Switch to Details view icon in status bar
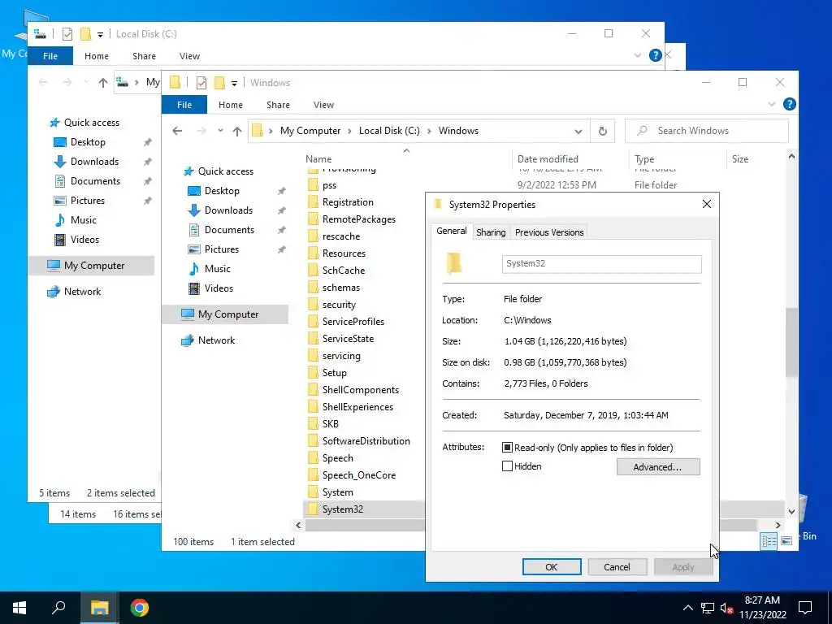Screen dimensions: 832x624 tap(769, 541)
